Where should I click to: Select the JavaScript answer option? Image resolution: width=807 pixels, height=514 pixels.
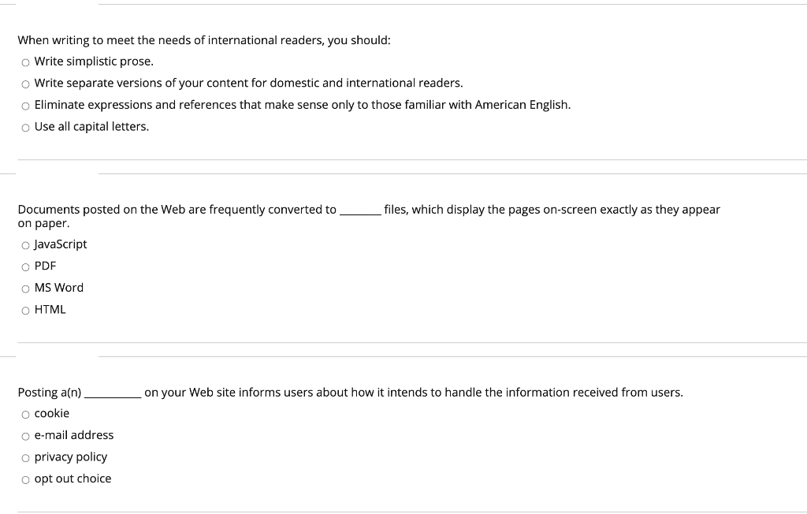(25, 244)
